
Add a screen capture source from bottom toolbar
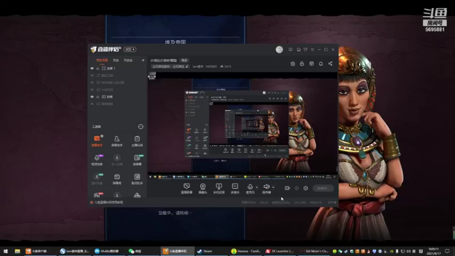[x=187, y=188]
